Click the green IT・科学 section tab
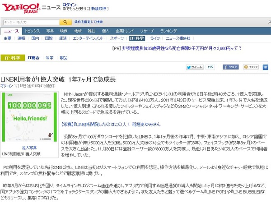The image size is (271, 204). click(13, 58)
